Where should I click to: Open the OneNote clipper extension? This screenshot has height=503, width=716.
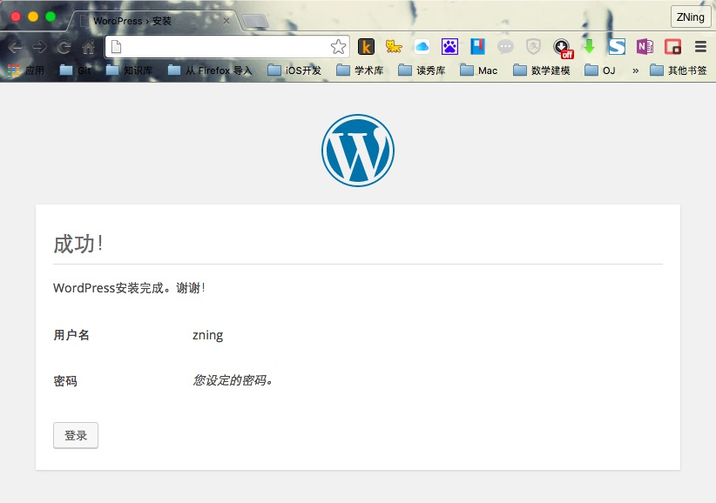click(x=645, y=46)
